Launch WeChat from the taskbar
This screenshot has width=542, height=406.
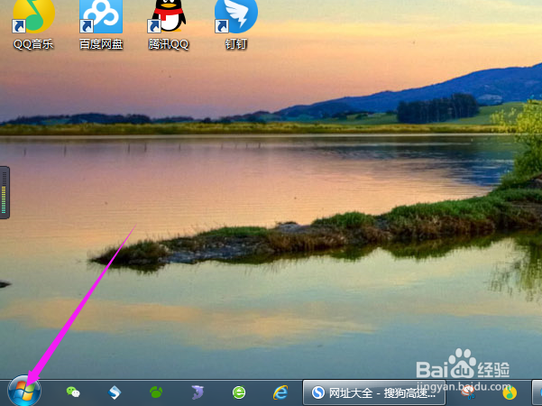[x=73, y=392]
